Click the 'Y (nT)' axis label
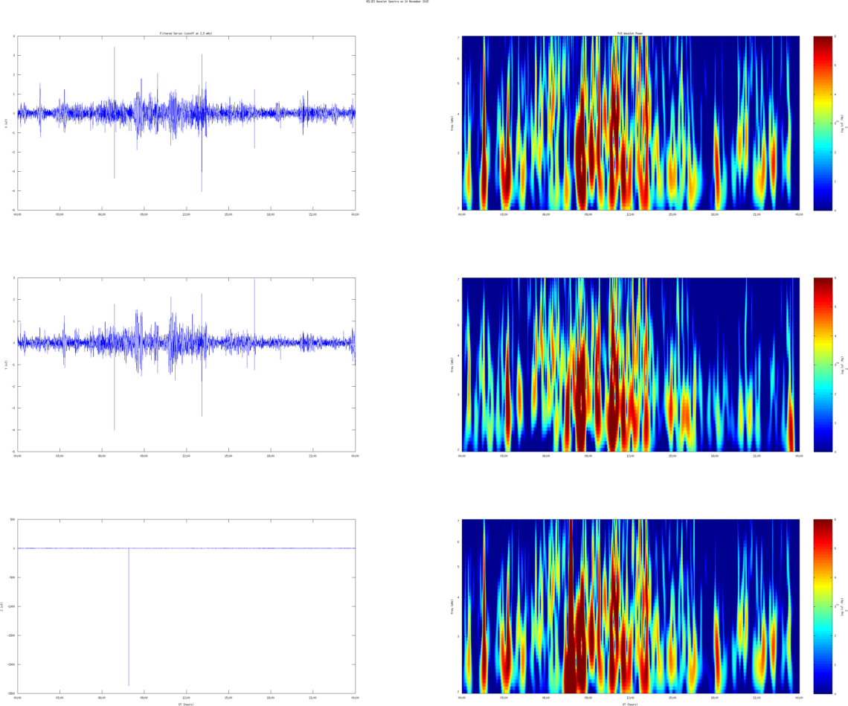 pos(6,365)
